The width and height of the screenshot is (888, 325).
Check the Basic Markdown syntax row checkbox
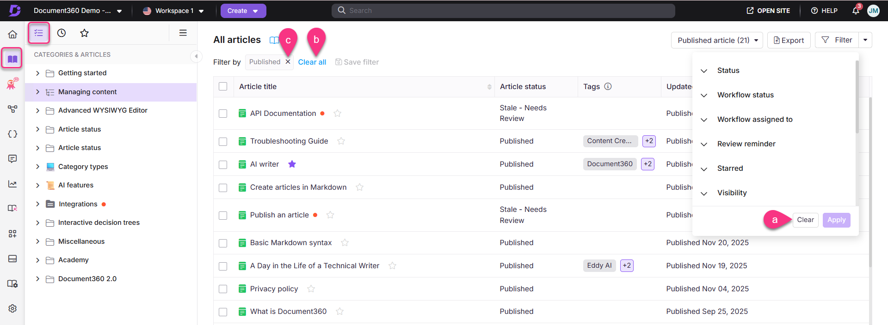[223, 243]
